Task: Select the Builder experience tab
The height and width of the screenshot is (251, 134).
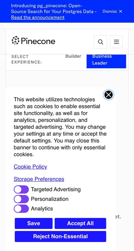Action: pos(73,56)
